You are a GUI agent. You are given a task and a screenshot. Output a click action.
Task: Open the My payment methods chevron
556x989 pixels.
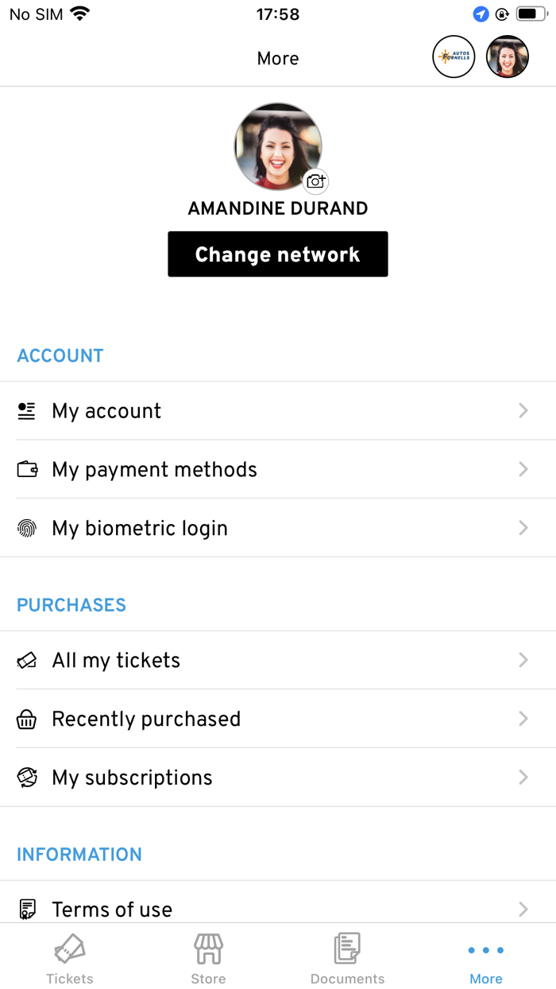(523, 469)
